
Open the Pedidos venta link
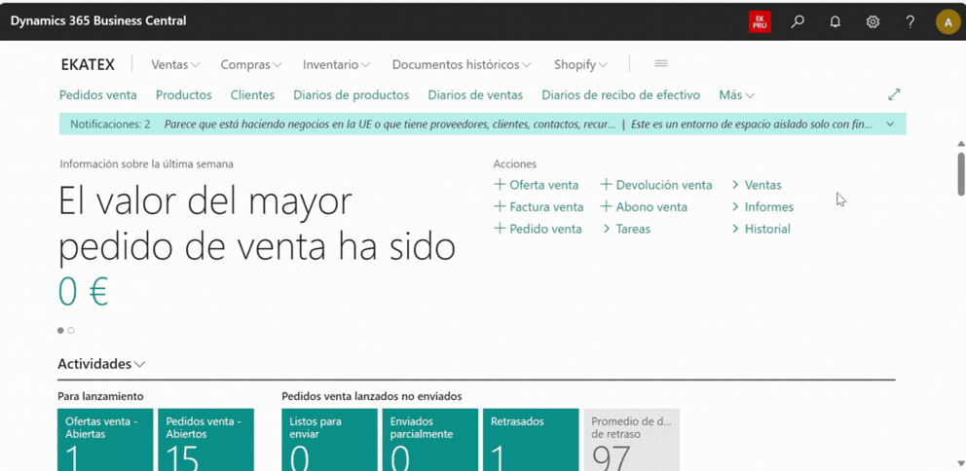tap(97, 95)
